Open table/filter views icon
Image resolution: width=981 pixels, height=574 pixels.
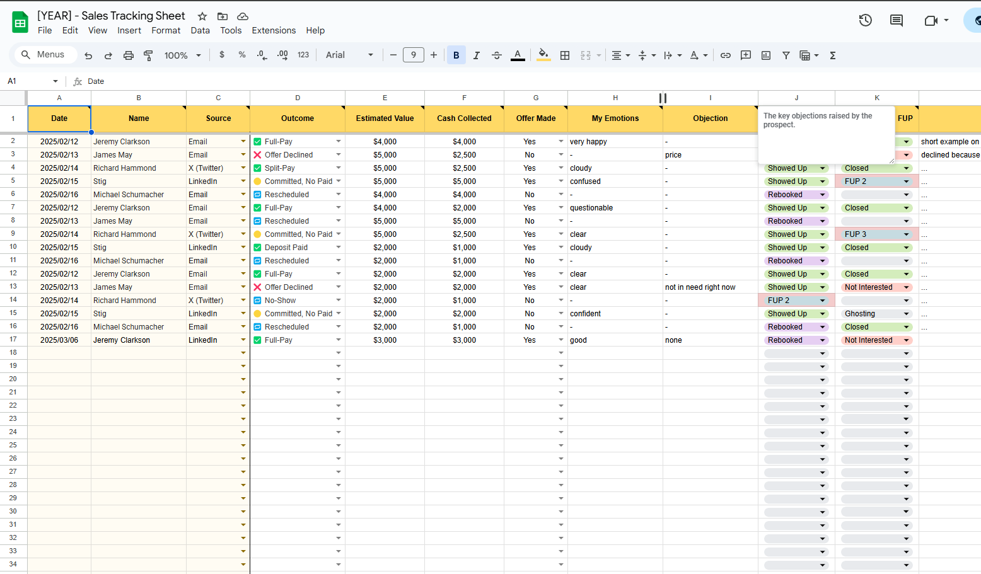pyautogui.click(x=809, y=55)
